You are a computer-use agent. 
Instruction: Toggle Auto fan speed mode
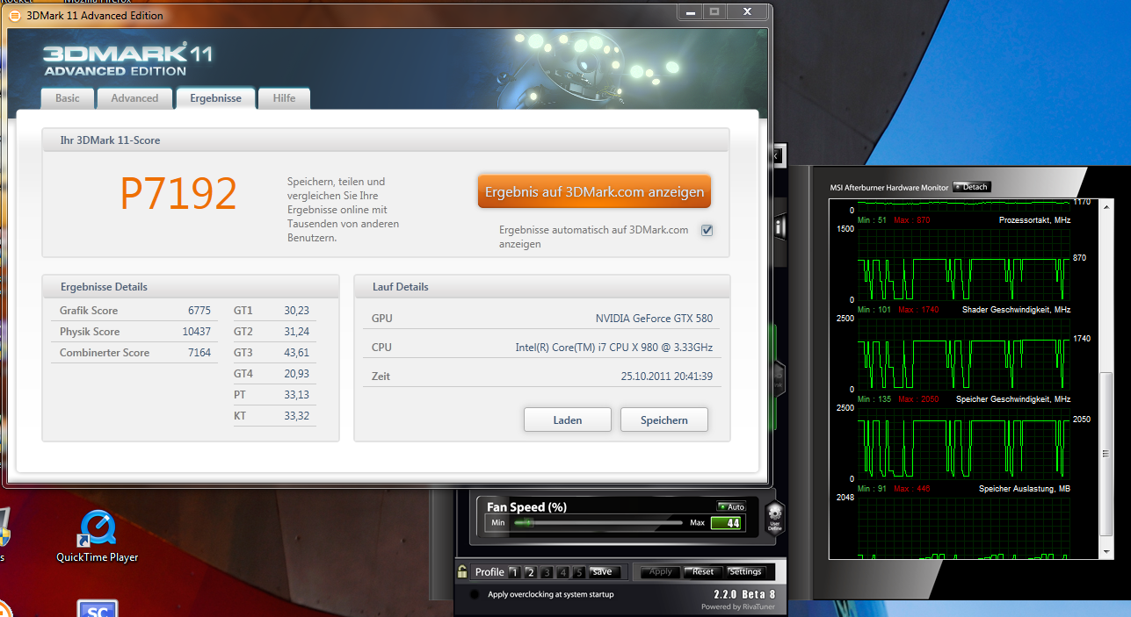click(x=731, y=507)
